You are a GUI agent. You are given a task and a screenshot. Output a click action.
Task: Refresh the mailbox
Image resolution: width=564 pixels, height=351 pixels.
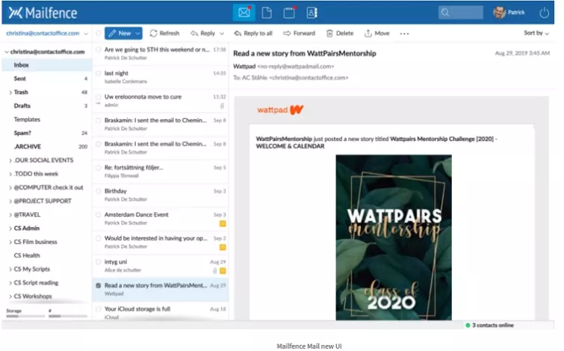coord(164,33)
